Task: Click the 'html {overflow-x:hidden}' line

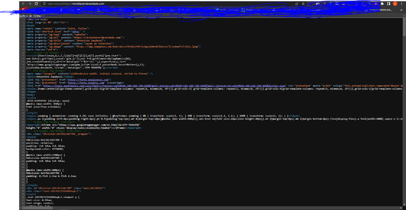Action: [43, 107]
